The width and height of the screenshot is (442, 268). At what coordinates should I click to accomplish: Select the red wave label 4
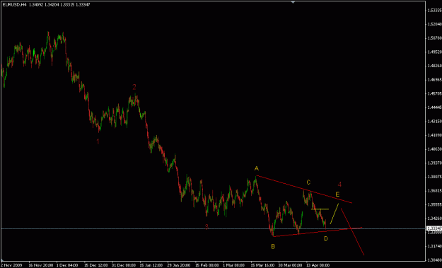coord(339,185)
